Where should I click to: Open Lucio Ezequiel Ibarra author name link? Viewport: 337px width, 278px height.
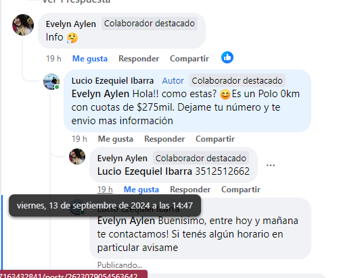pyautogui.click(x=112, y=81)
